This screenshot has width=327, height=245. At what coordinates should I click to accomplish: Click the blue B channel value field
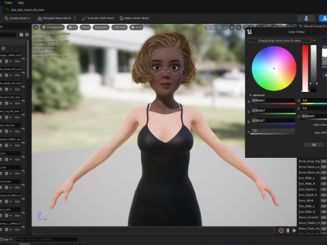(x=273, y=120)
